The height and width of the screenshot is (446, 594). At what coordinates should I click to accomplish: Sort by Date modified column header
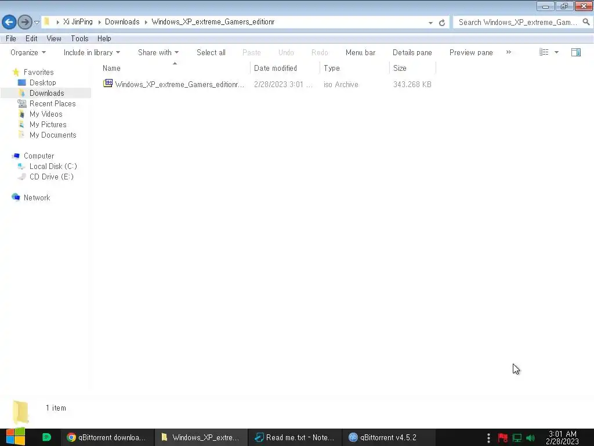click(x=285, y=69)
